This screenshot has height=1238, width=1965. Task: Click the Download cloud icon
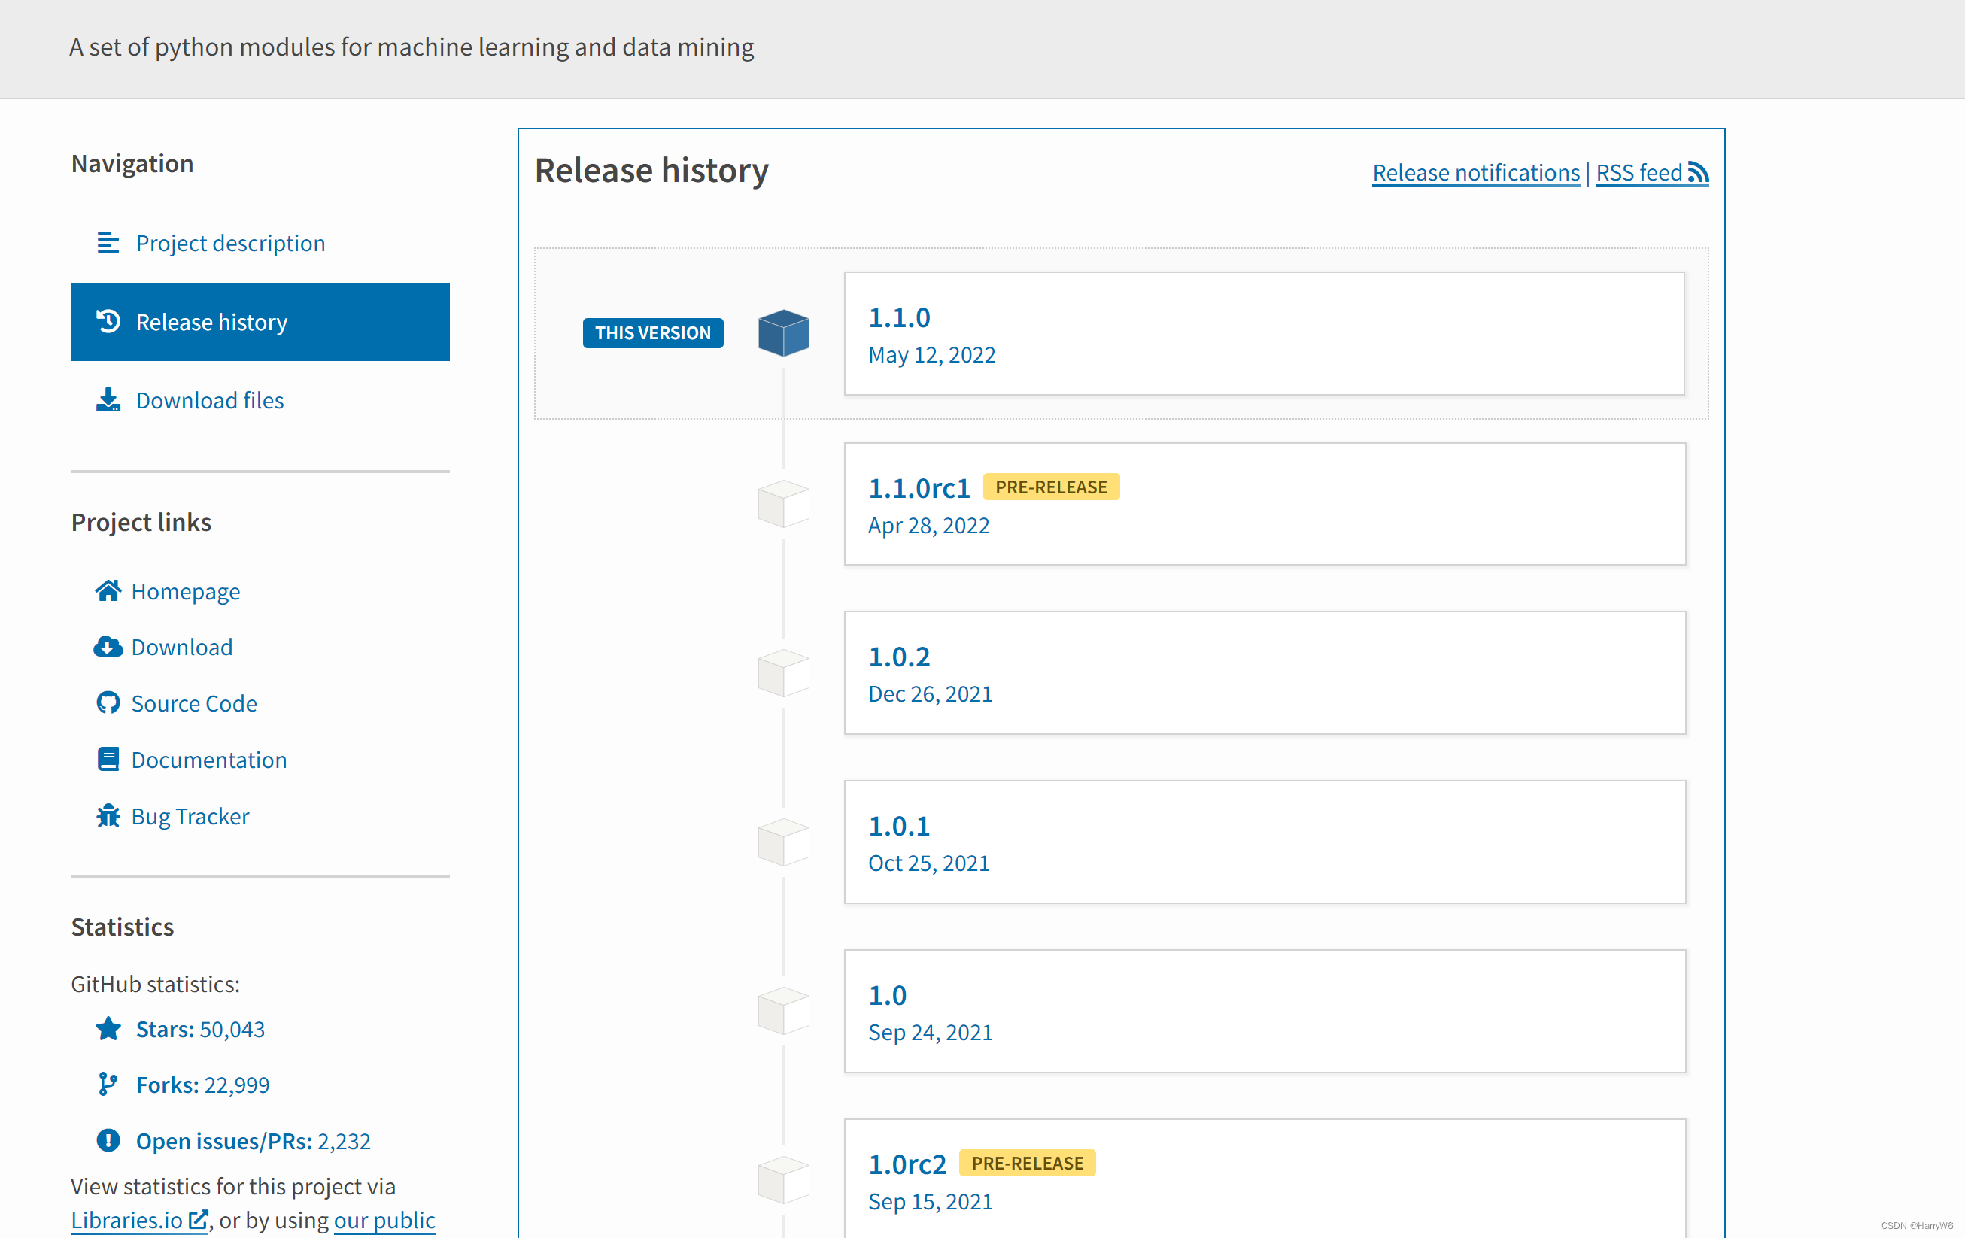click(x=108, y=646)
